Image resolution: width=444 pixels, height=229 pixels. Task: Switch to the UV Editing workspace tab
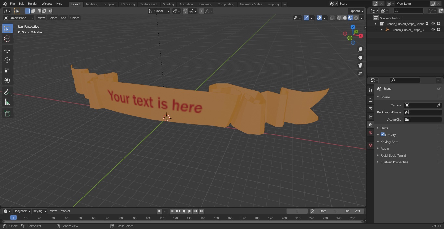click(128, 4)
